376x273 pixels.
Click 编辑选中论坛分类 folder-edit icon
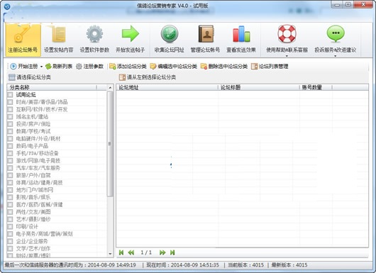pyautogui.click(x=153, y=66)
